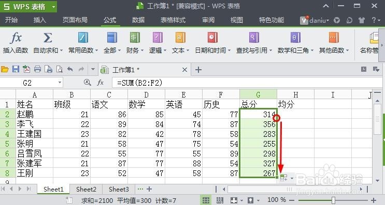Click the zoom out minus button
Screen dimensions: 385x205
pyautogui.click(x=292, y=200)
